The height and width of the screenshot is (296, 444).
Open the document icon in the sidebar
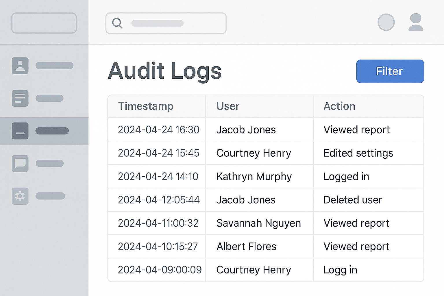(20, 98)
